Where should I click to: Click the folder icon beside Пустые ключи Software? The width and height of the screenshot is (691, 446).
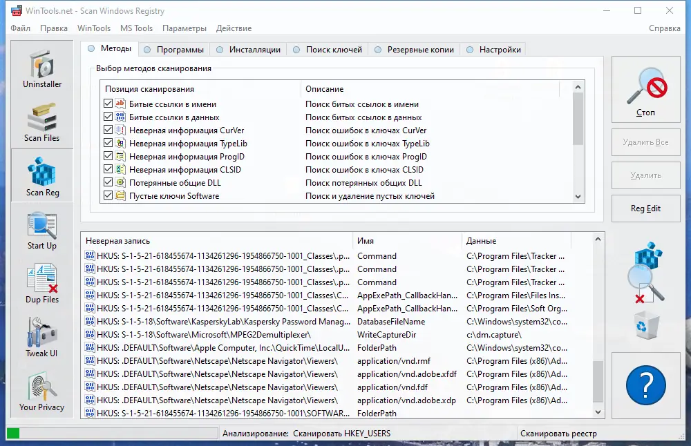point(120,195)
